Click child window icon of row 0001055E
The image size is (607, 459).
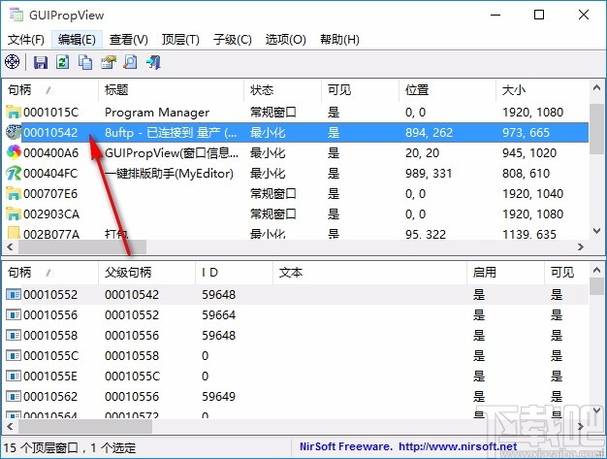(x=14, y=377)
